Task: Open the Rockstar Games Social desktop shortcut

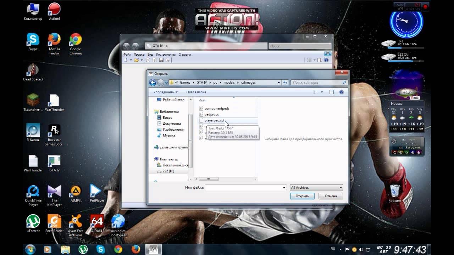Action: pyautogui.click(x=54, y=135)
